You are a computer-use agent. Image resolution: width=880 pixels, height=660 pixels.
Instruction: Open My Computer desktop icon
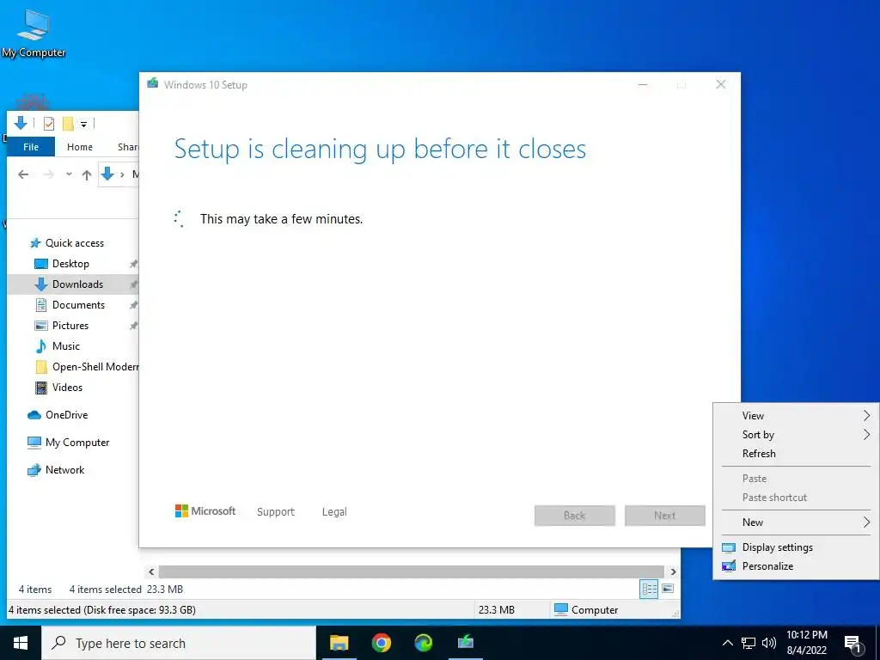[x=34, y=34]
